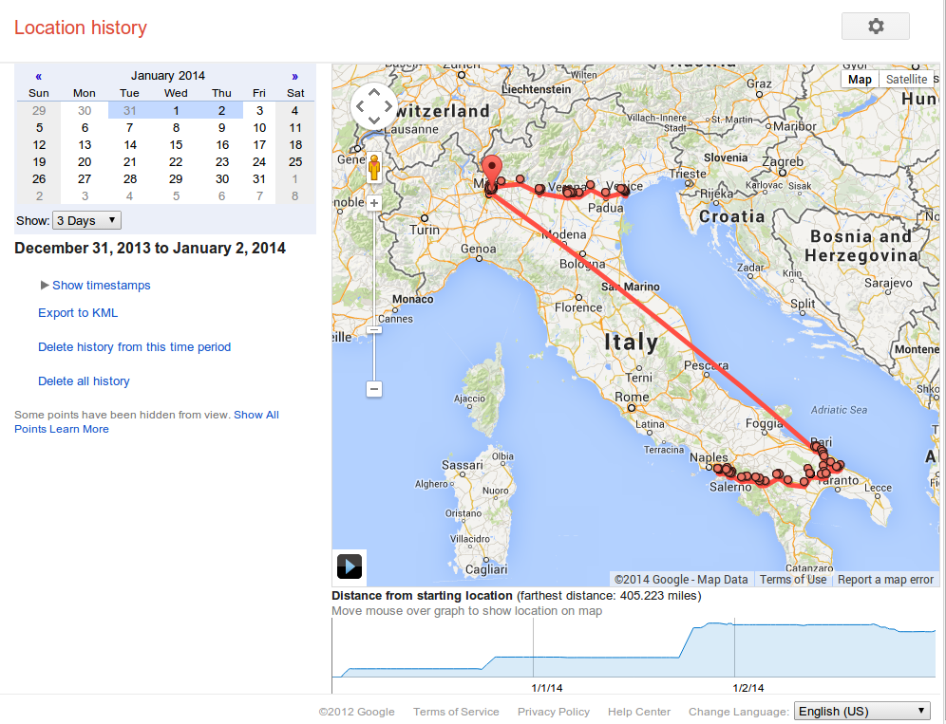
Task: Select February 8 in calendar
Action: (295, 195)
